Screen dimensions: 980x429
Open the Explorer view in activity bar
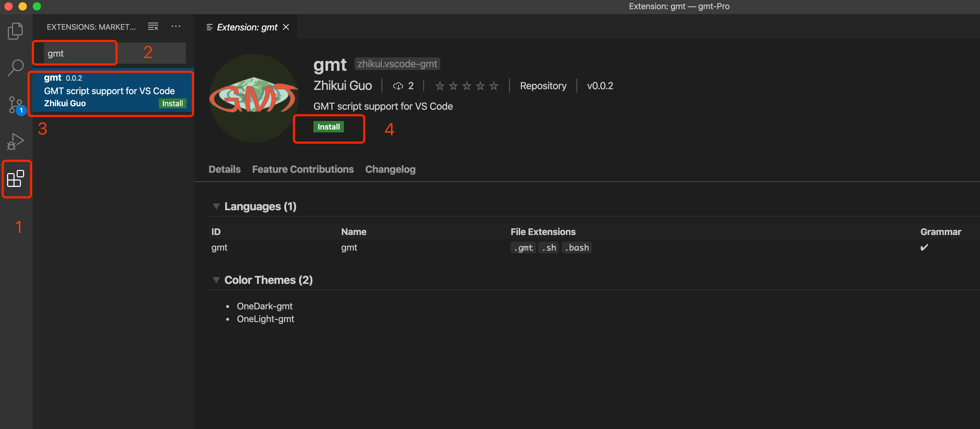pos(15,31)
